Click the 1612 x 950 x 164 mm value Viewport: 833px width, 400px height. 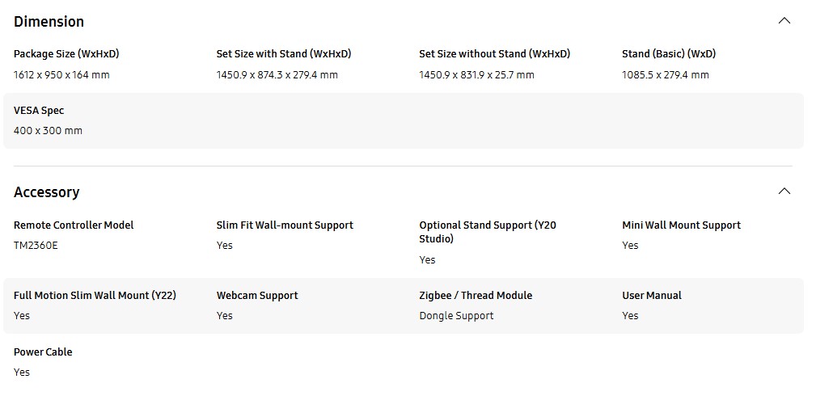coord(61,75)
